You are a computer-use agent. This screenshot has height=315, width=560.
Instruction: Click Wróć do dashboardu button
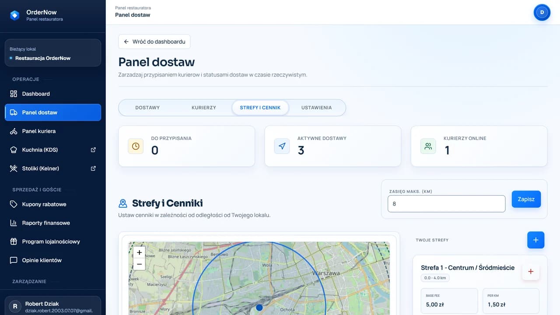click(x=154, y=42)
